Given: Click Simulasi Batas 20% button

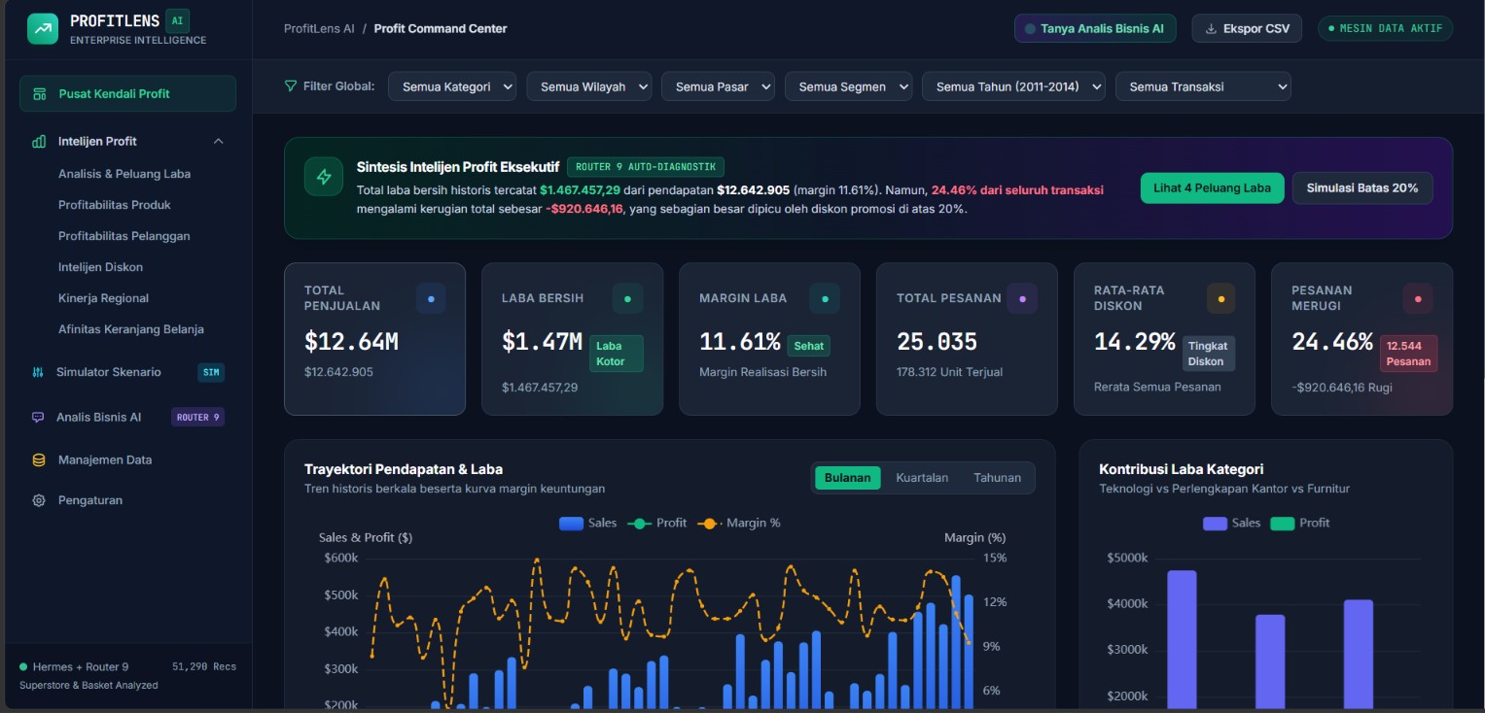Looking at the screenshot, I should tap(1362, 188).
